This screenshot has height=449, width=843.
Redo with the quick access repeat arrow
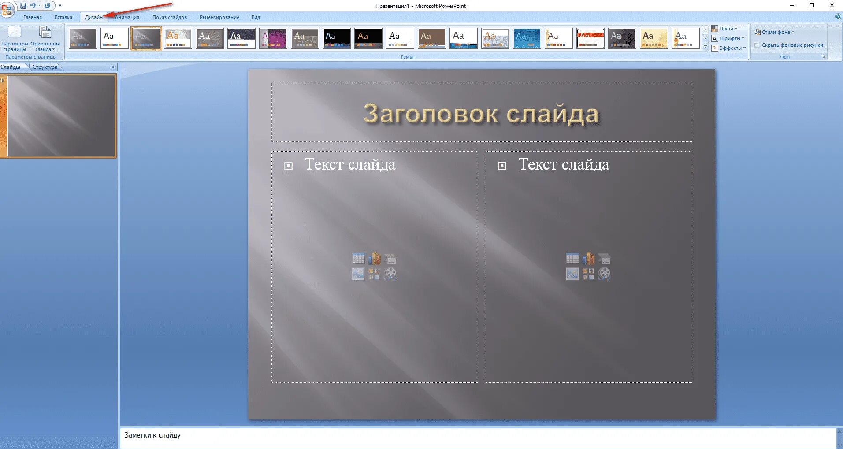(47, 6)
